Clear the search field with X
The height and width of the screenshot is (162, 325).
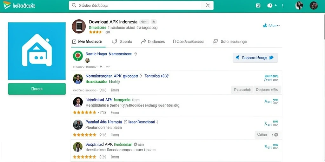[208, 5]
